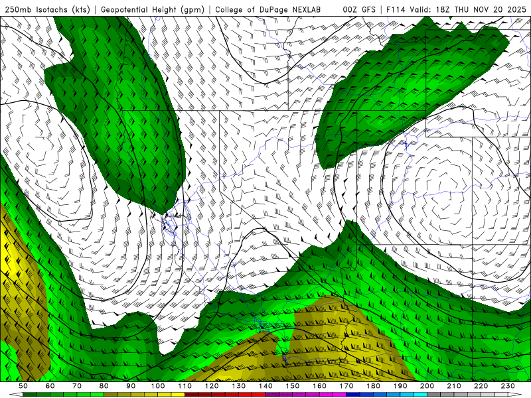Click the 230 knot legend label
This screenshot has width=531, height=398.
coord(508,386)
